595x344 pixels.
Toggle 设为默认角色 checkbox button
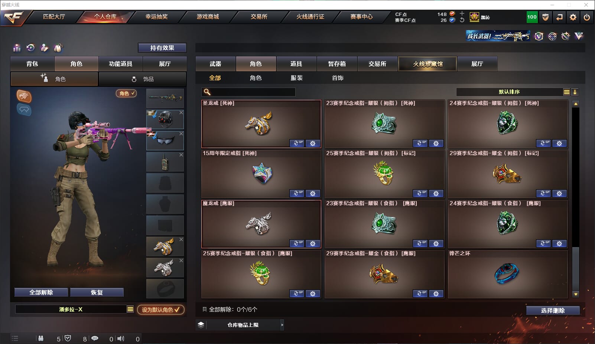[x=161, y=309]
